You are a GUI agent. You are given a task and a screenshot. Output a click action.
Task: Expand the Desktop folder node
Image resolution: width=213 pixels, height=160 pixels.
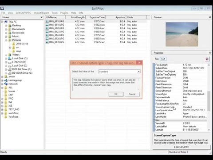[x=6, y=25]
